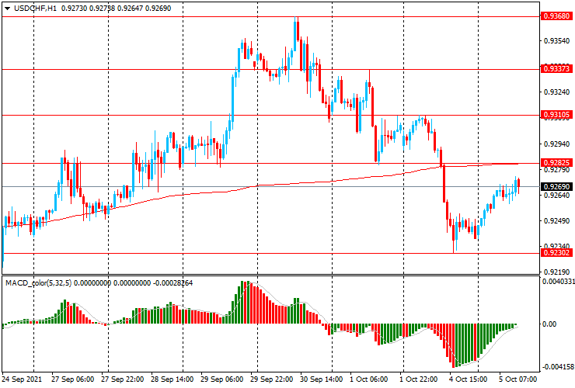The width and height of the screenshot is (575, 388).
Task: Click the 29 Sep 22:00 time label
Action: (x=272, y=379)
